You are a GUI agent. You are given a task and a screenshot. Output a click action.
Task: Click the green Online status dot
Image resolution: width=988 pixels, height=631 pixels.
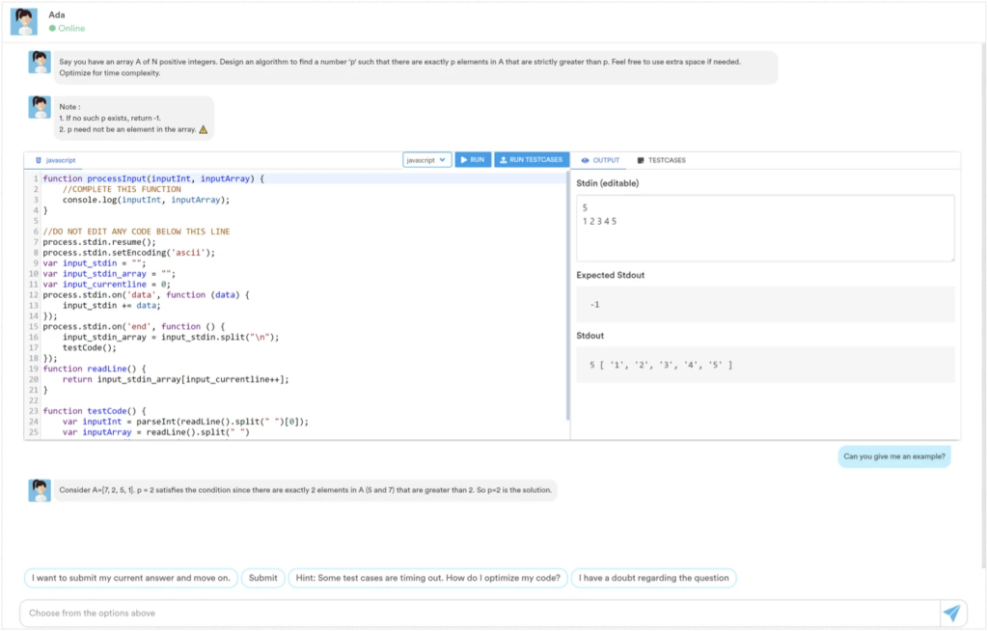coord(53,29)
